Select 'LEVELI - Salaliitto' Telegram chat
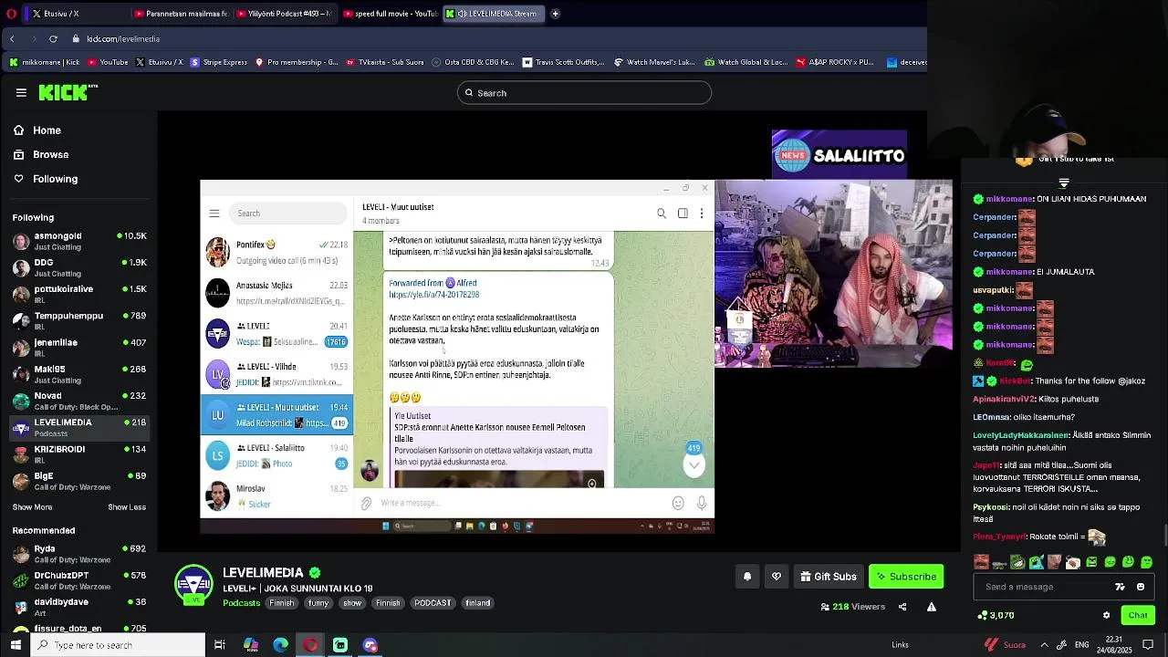This screenshot has height=657, width=1168. coord(276,455)
